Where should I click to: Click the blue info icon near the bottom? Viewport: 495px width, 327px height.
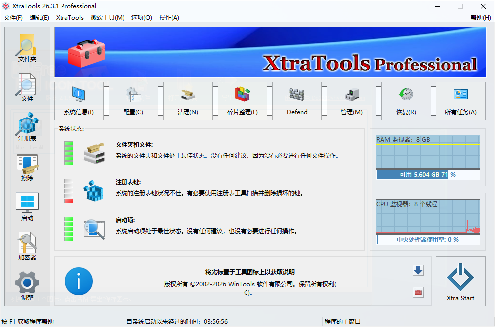pos(78,281)
